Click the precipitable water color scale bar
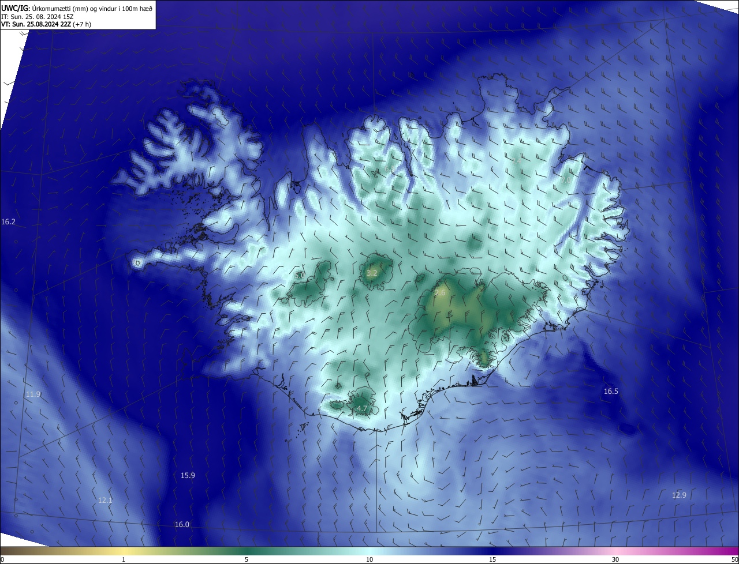This screenshot has width=739, height=564. click(x=369, y=551)
